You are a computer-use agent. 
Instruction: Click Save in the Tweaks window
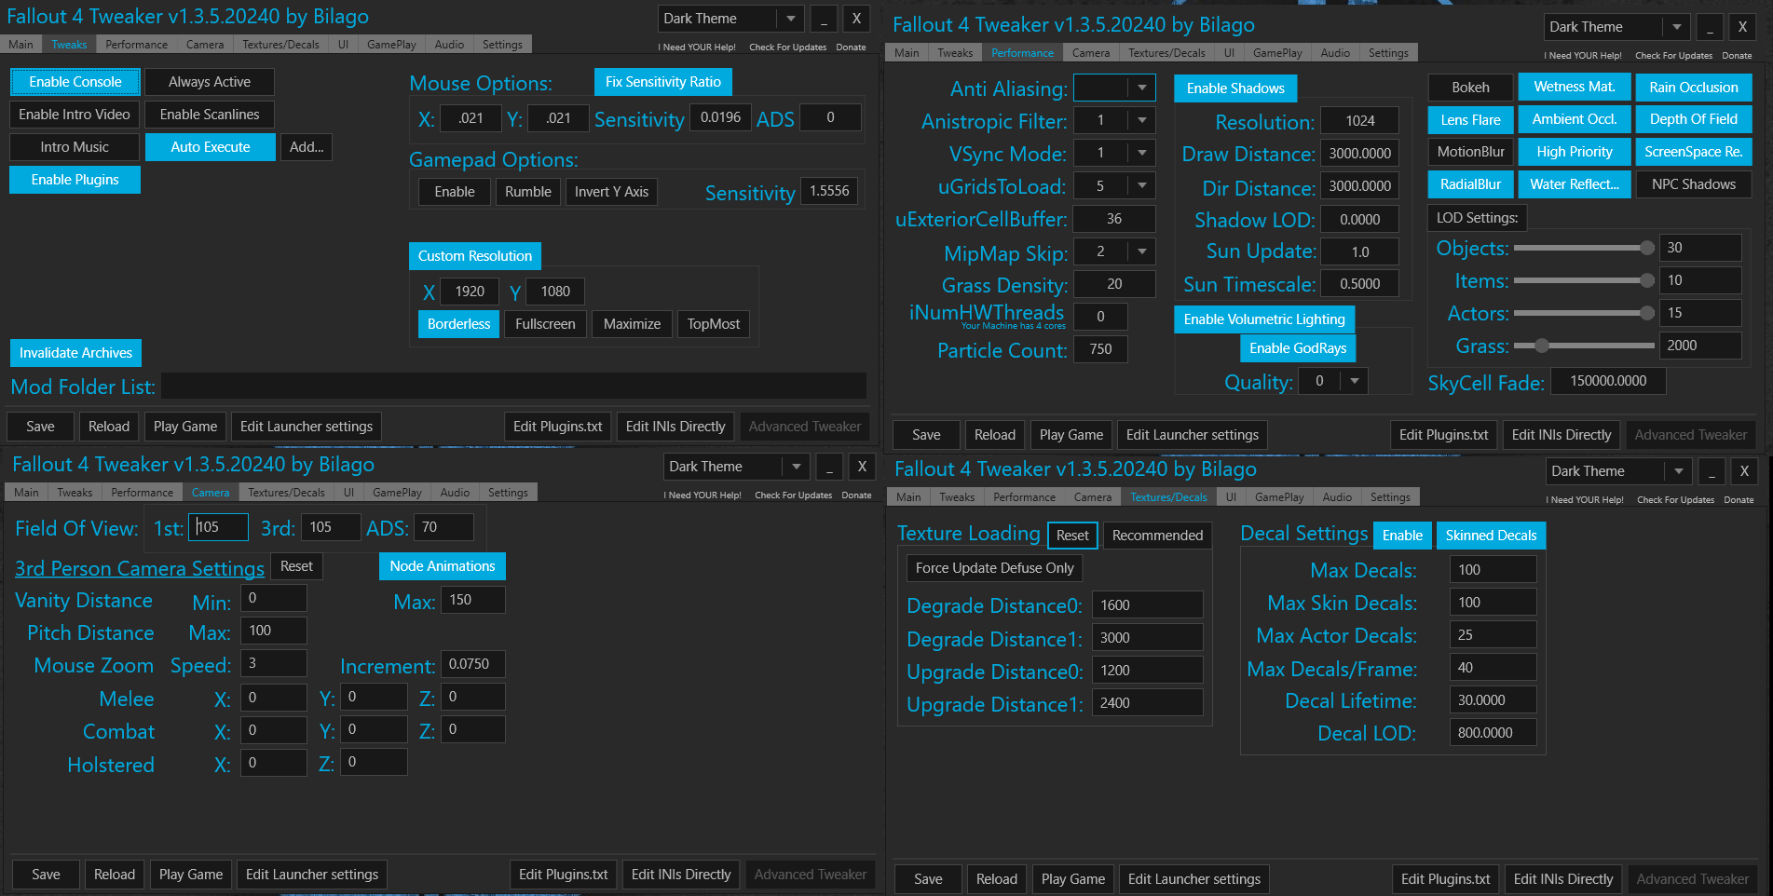tap(40, 427)
